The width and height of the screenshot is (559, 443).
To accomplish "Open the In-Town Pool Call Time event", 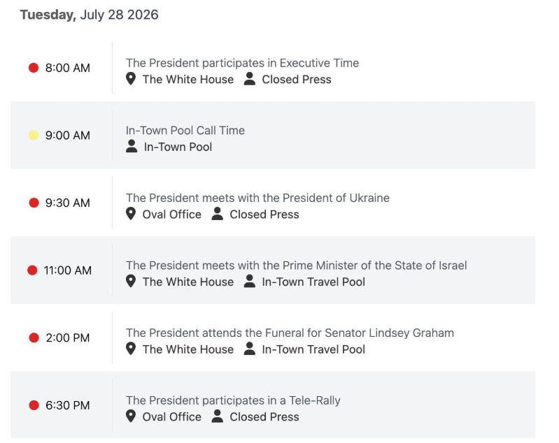I will tap(185, 131).
